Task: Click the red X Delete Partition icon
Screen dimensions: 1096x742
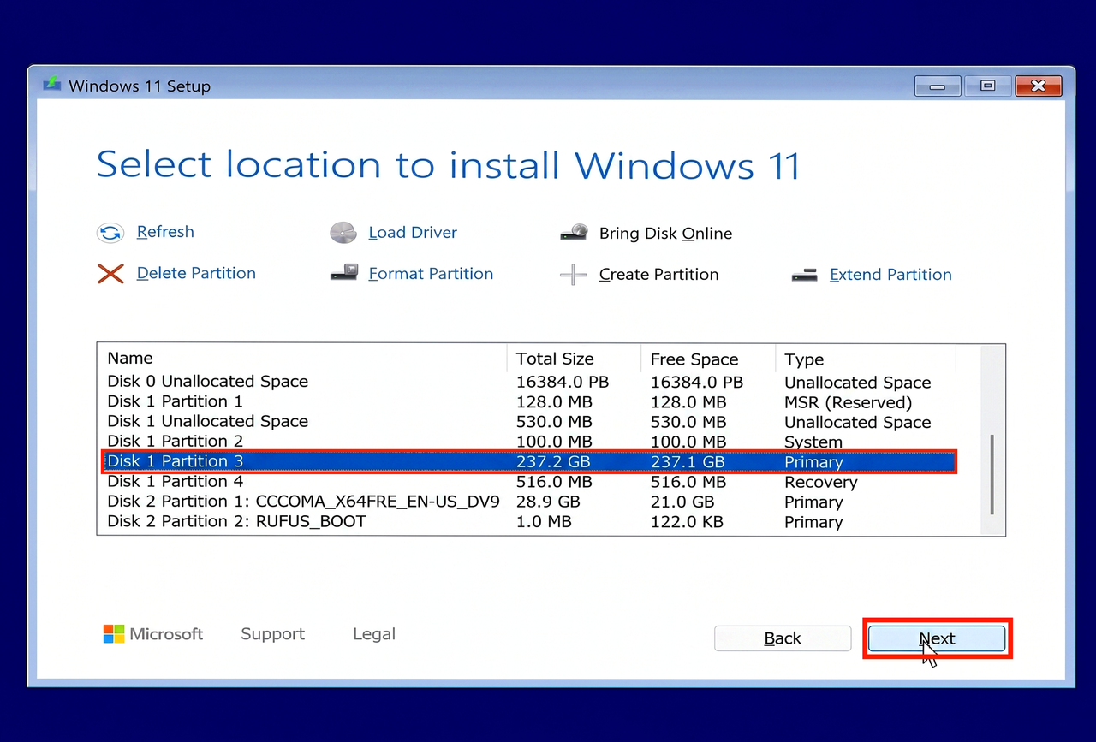Action: pyautogui.click(x=110, y=274)
